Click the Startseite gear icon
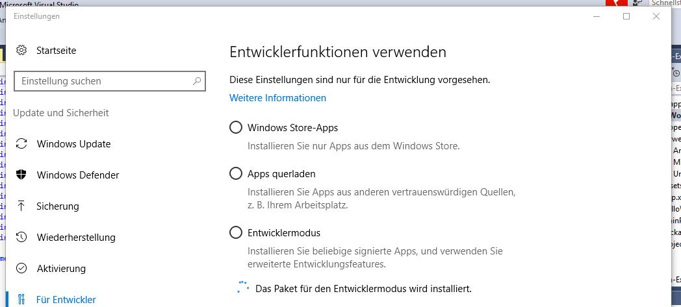681x307 pixels. click(x=21, y=50)
